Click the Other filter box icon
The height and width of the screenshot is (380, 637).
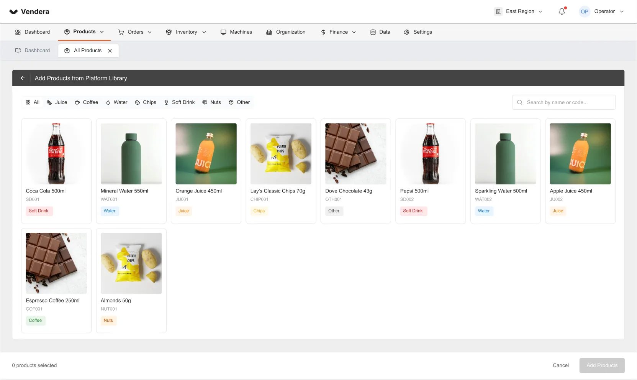(231, 102)
